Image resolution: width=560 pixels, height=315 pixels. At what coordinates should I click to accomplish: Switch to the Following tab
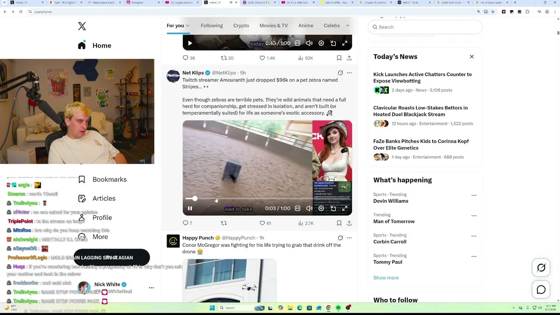(x=212, y=25)
